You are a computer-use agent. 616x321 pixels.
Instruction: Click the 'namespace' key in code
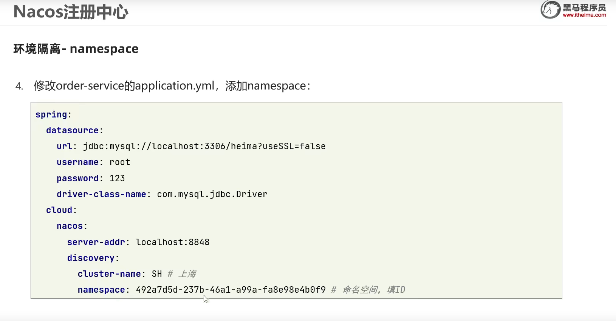point(101,290)
